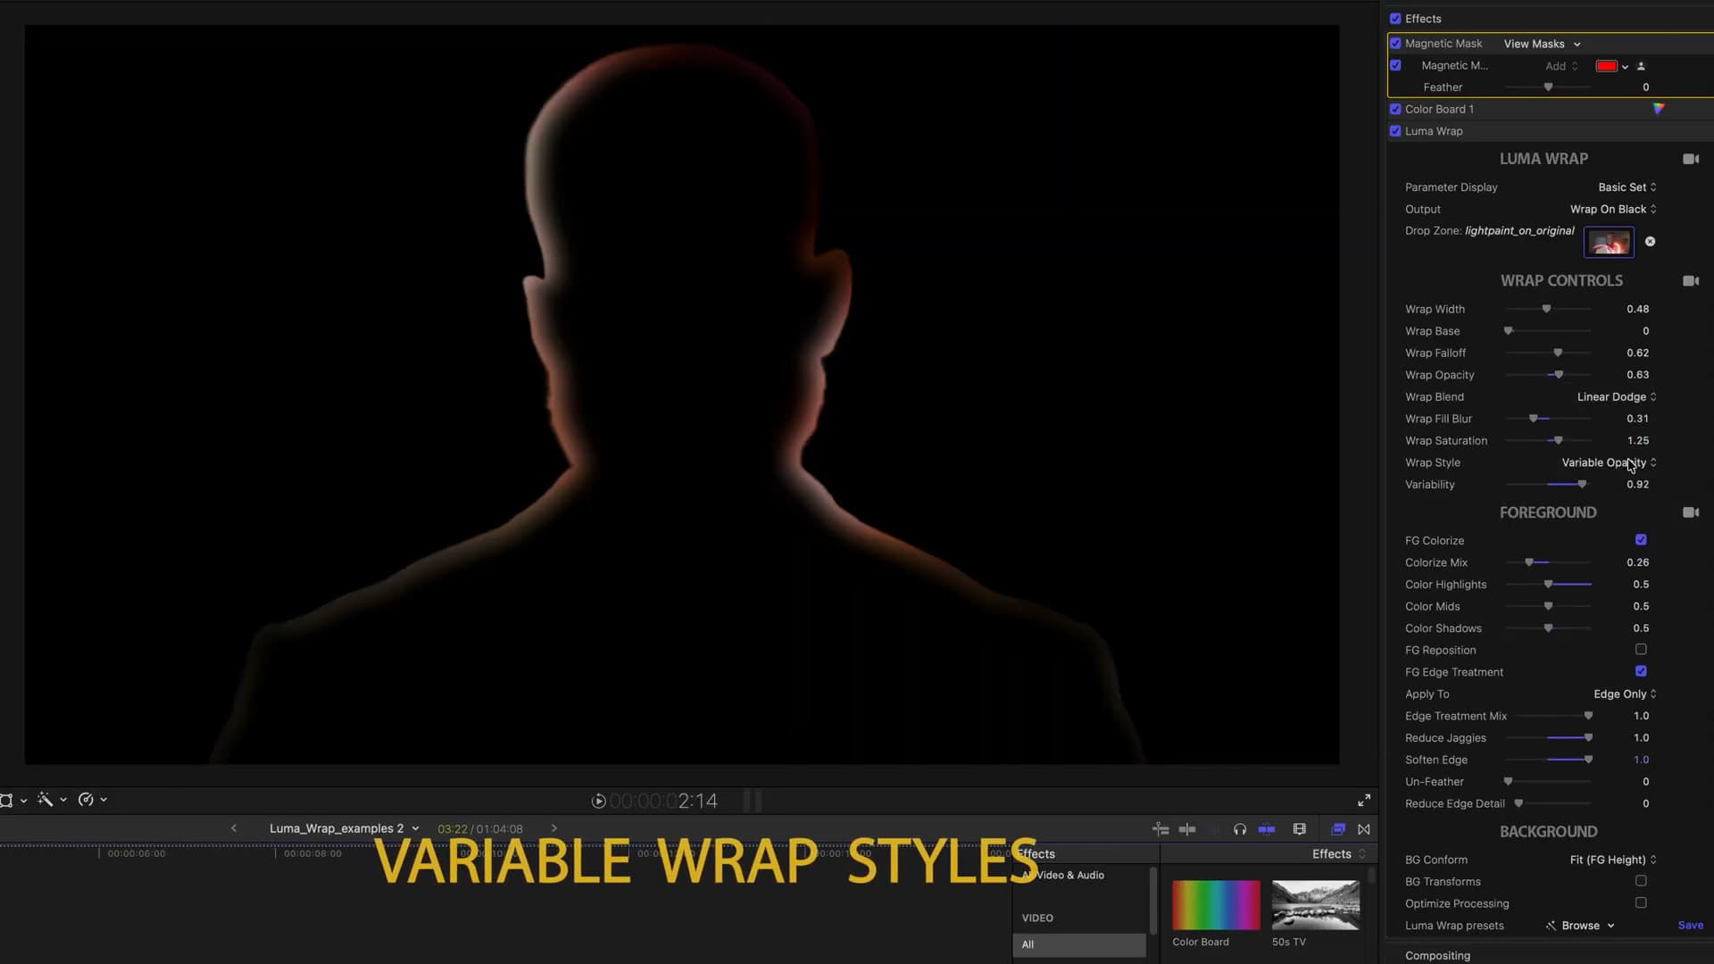Uncheck the Magnetic M... mask item checkbox
The width and height of the screenshot is (1714, 964).
pyautogui.click(x=1395, y=65)
